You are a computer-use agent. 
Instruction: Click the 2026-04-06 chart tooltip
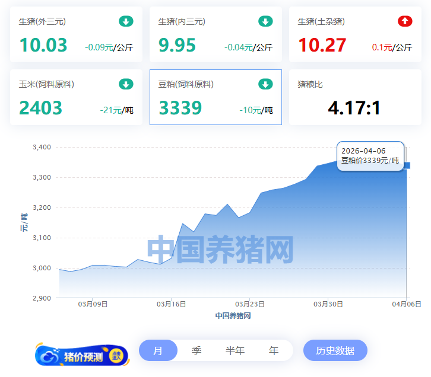click(370, 156)
